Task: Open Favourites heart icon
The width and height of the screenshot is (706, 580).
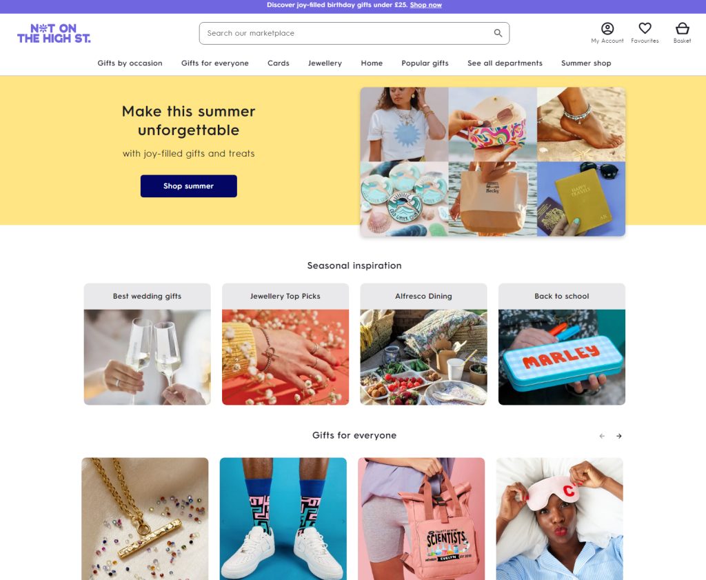Action: (x=645, y=28)
